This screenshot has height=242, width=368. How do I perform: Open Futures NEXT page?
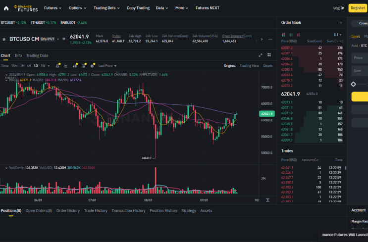click(x=207, y=8)
